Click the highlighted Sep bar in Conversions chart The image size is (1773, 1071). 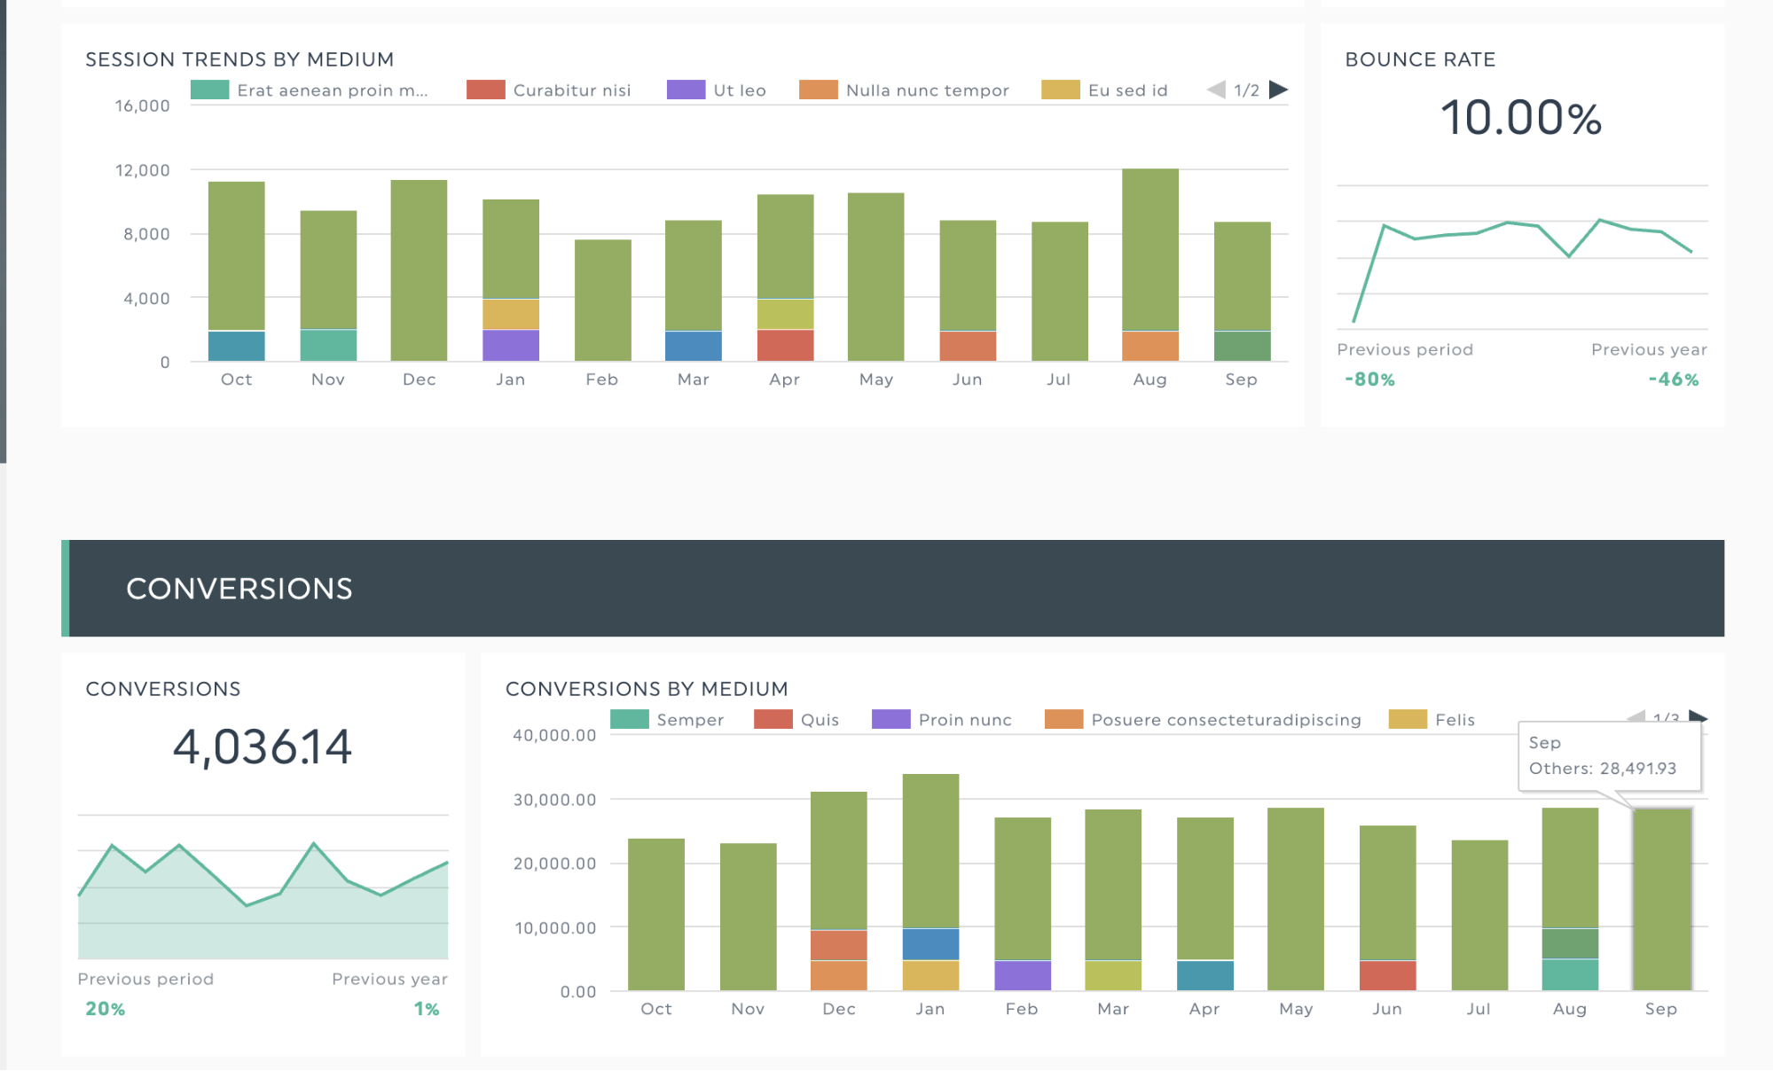click(x=1662, y=897)
